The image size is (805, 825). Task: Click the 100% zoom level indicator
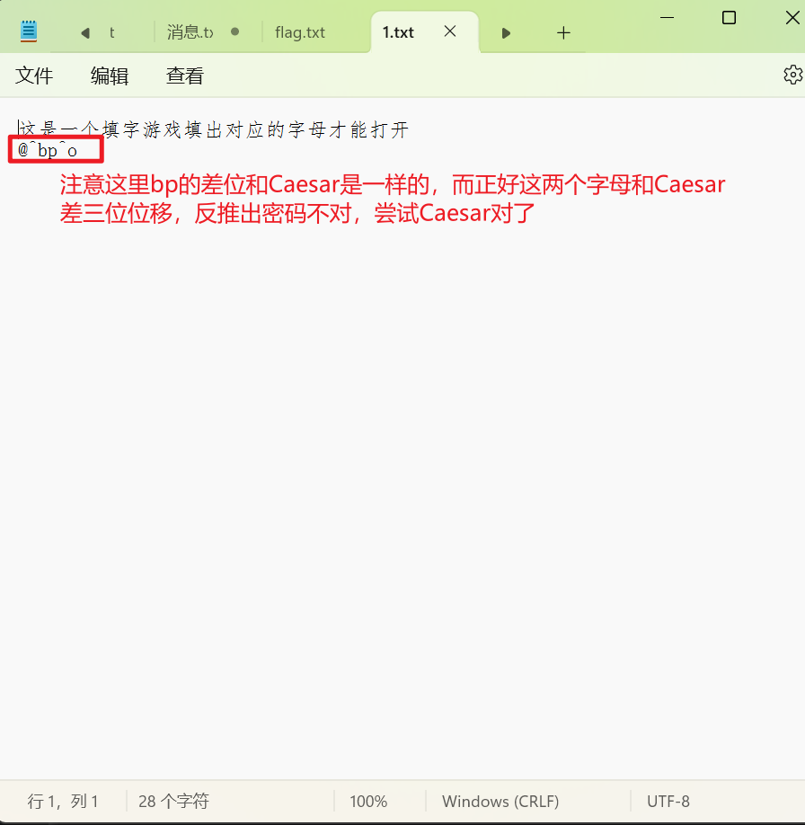pos(368,801)
